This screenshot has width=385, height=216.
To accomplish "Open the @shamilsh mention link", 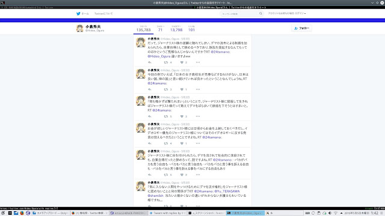I will point(155,196).
